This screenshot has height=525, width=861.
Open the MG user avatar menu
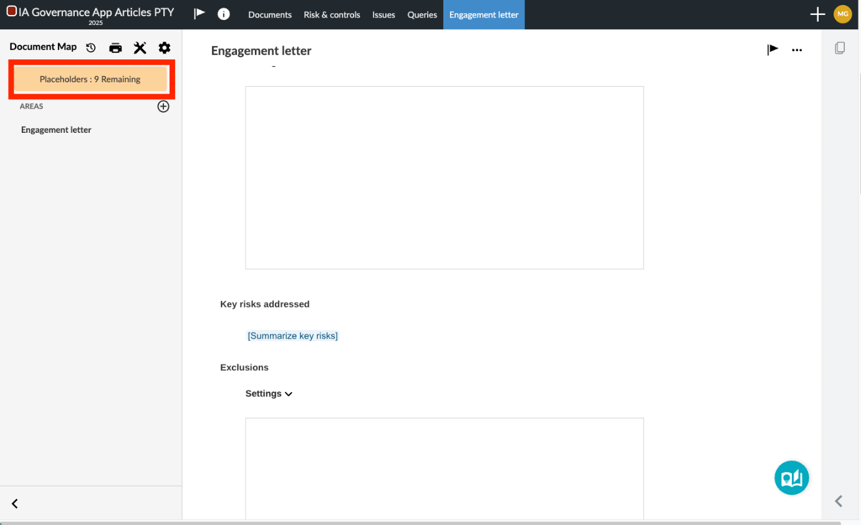click(843, 14)
